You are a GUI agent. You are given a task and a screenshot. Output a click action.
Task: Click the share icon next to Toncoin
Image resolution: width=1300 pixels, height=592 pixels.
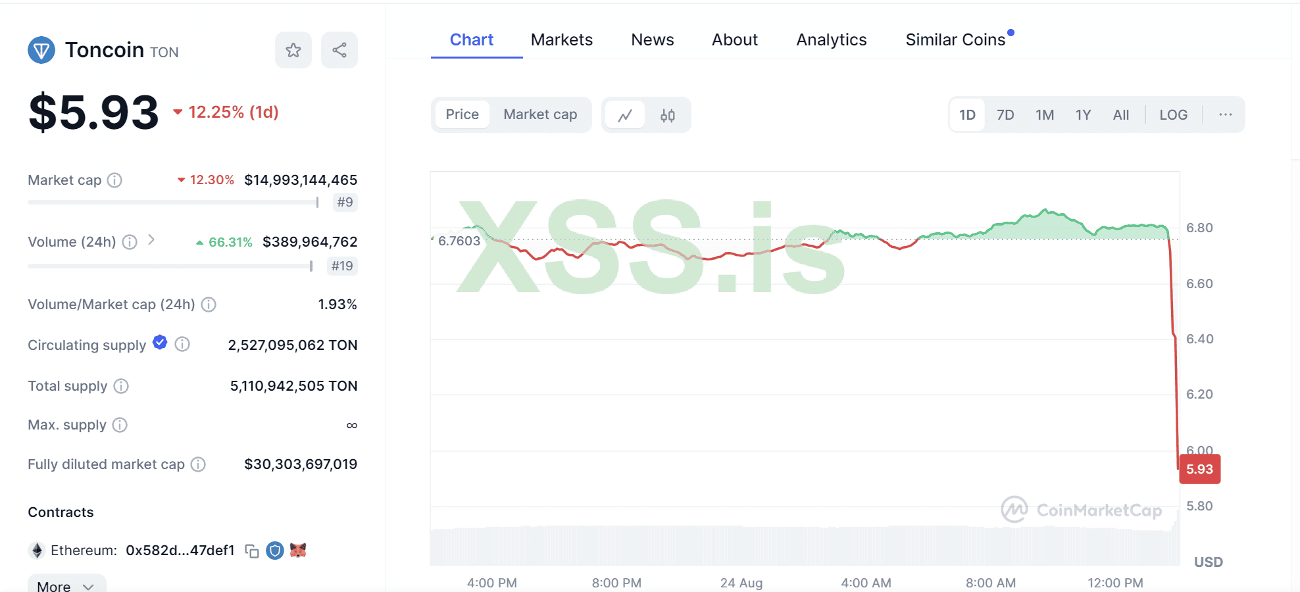coord(339,50)
